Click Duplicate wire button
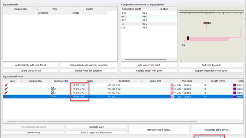The image size is (246, 138). tap(96, 127)
